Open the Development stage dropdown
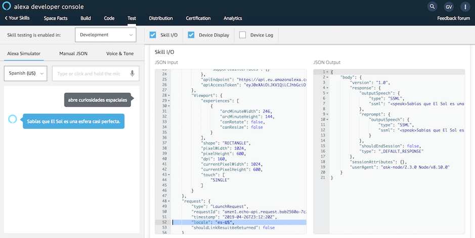 tap(105, 35)
